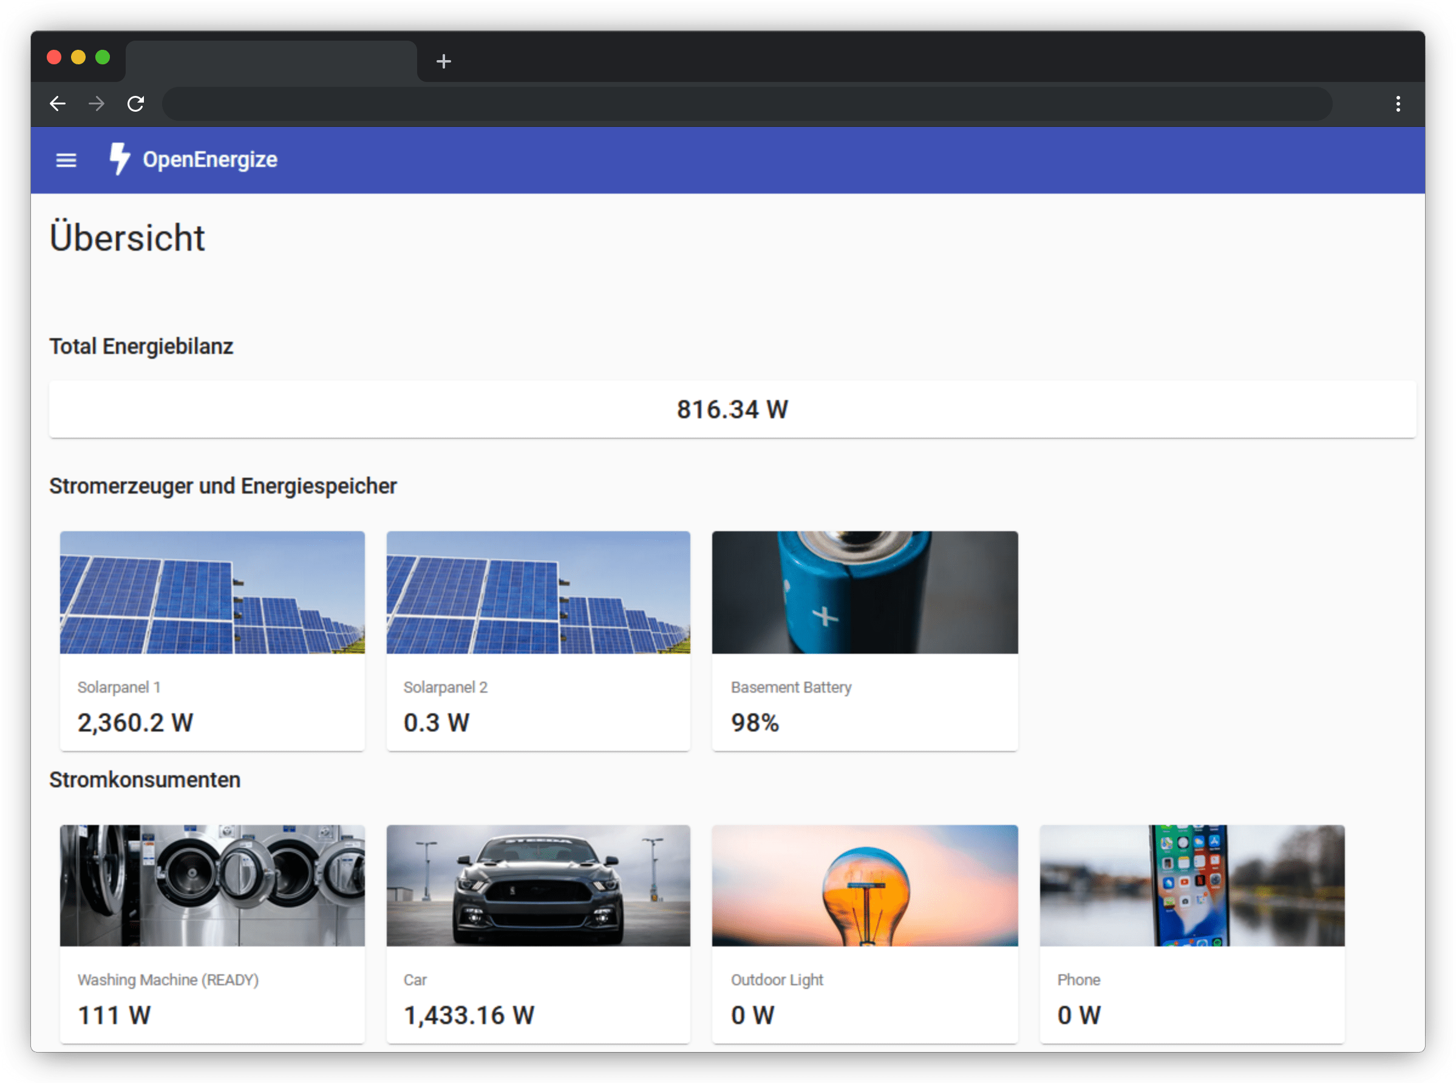Click the browser forward arrow
This screenshot has width=1456, height=1083.
coord(97,104)
